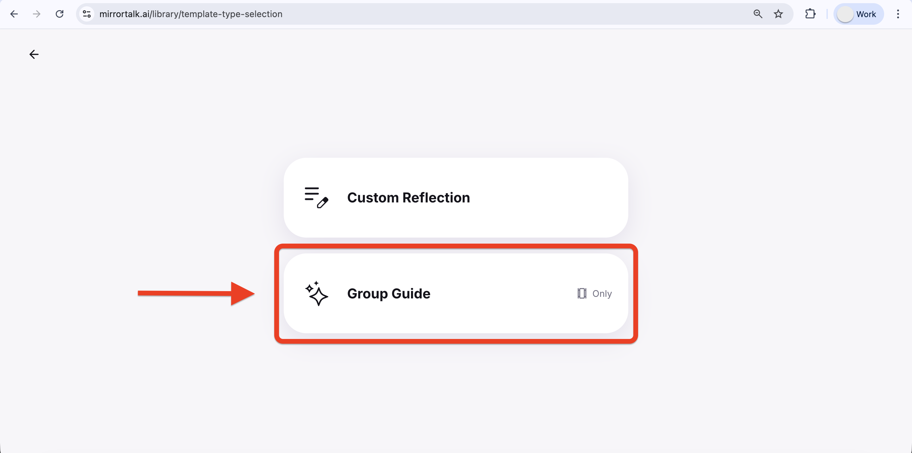This screenshot has height=453, width=912.
Task: Go back using browser back button
Action: point(14,14)
